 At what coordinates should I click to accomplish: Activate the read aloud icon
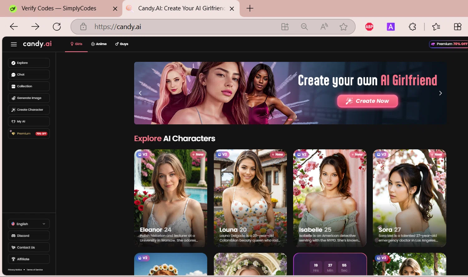coord(324,27)
